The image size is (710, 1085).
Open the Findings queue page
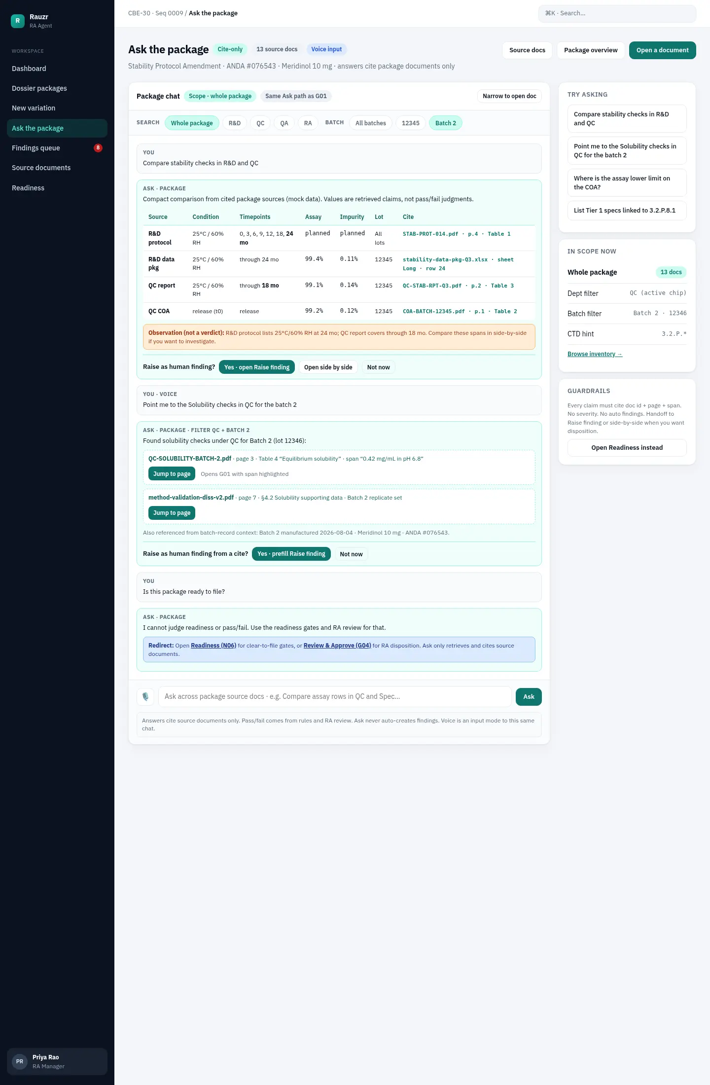click(x=57, y=148)
